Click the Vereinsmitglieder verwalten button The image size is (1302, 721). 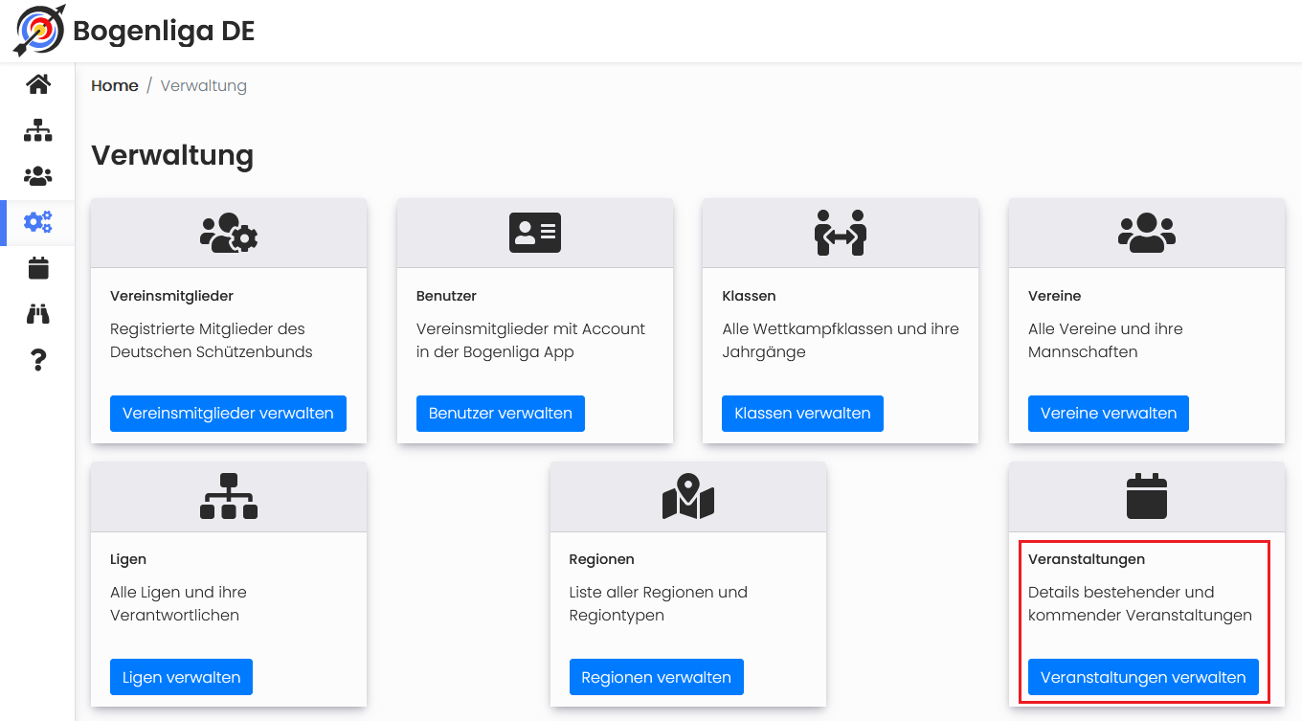tap(228, 414)
